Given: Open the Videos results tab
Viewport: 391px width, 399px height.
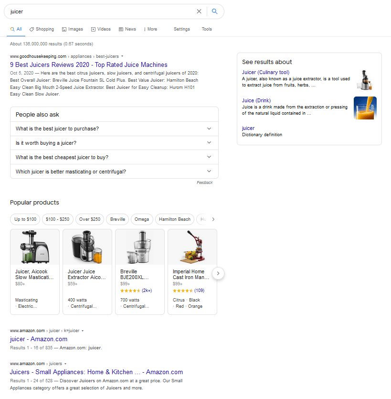Looking at the screenshot, I should pyautogui.click(x=101, y=29).
